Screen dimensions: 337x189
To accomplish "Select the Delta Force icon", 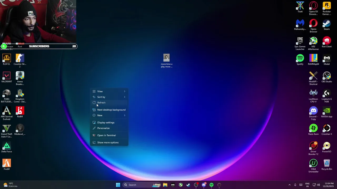I will point(7,147).
